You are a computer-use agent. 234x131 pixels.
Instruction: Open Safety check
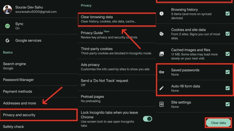39,127
